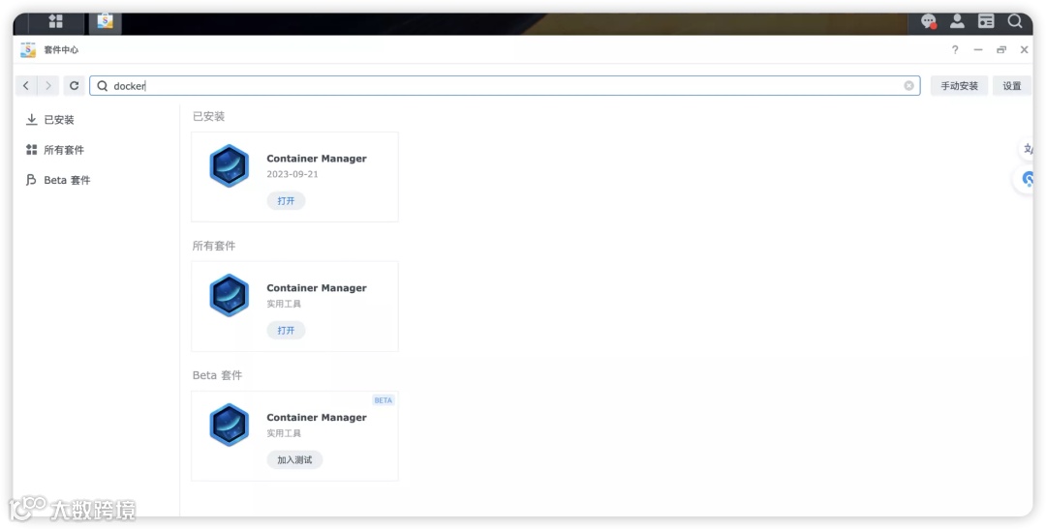Maximize the 套件中心 window

[1001, 50]
